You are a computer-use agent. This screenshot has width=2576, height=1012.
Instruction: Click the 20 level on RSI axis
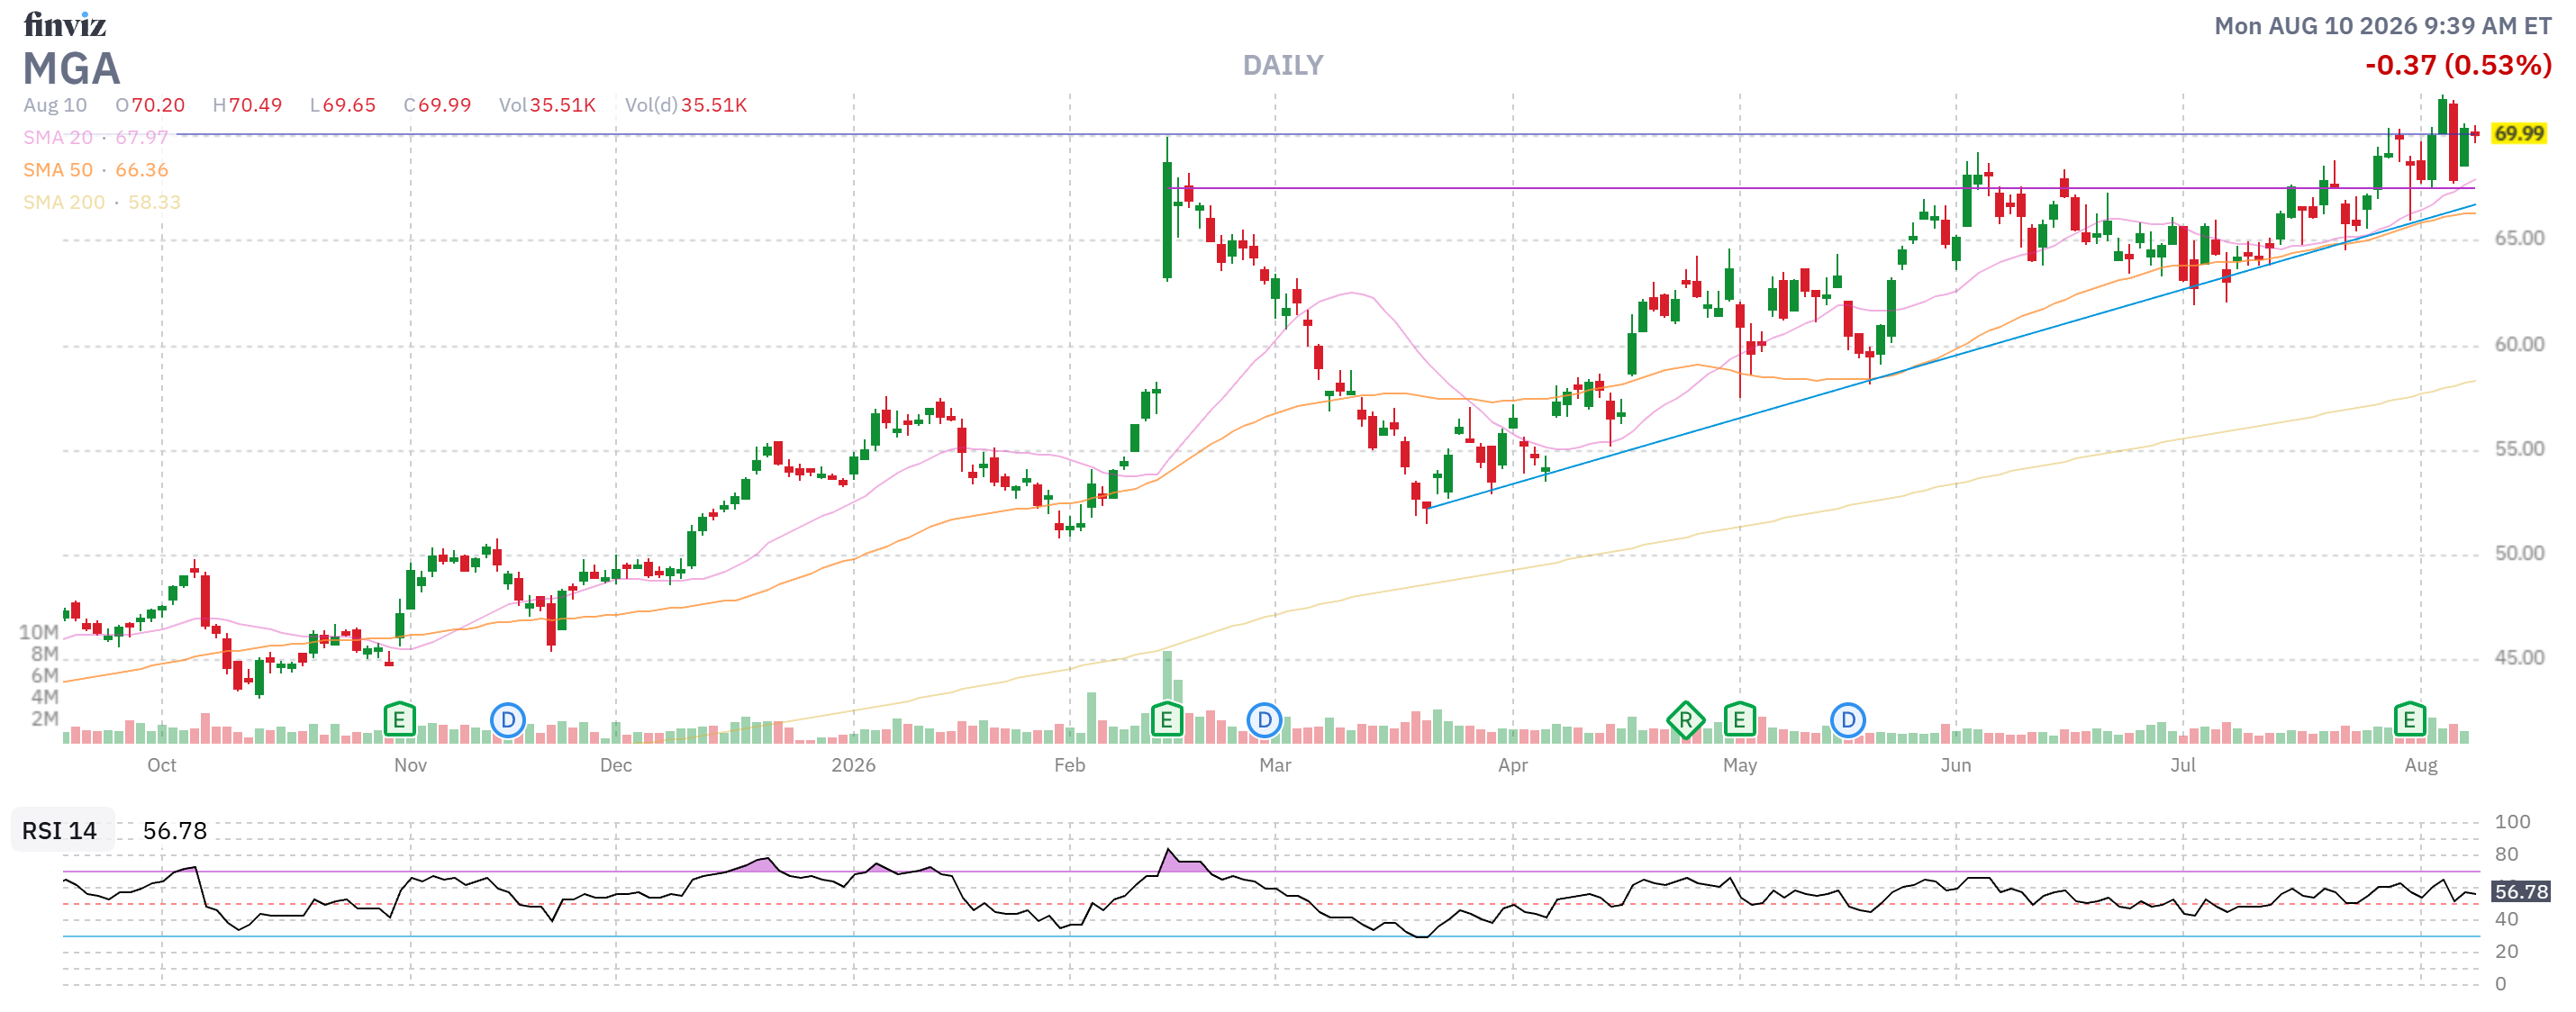point(2506,951)
